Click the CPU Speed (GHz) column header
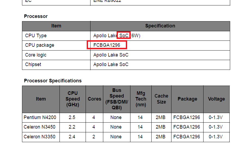This screenshot has height=159, width=247. click(x=73, y=99)
